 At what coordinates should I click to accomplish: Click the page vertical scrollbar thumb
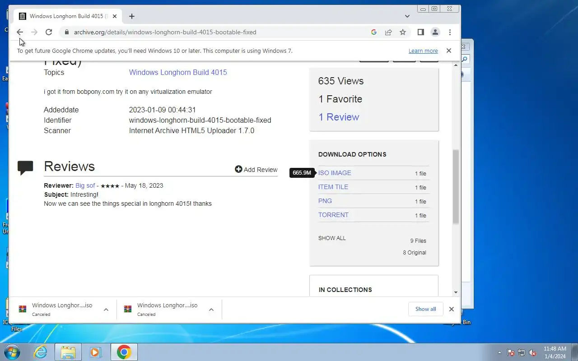456,187
